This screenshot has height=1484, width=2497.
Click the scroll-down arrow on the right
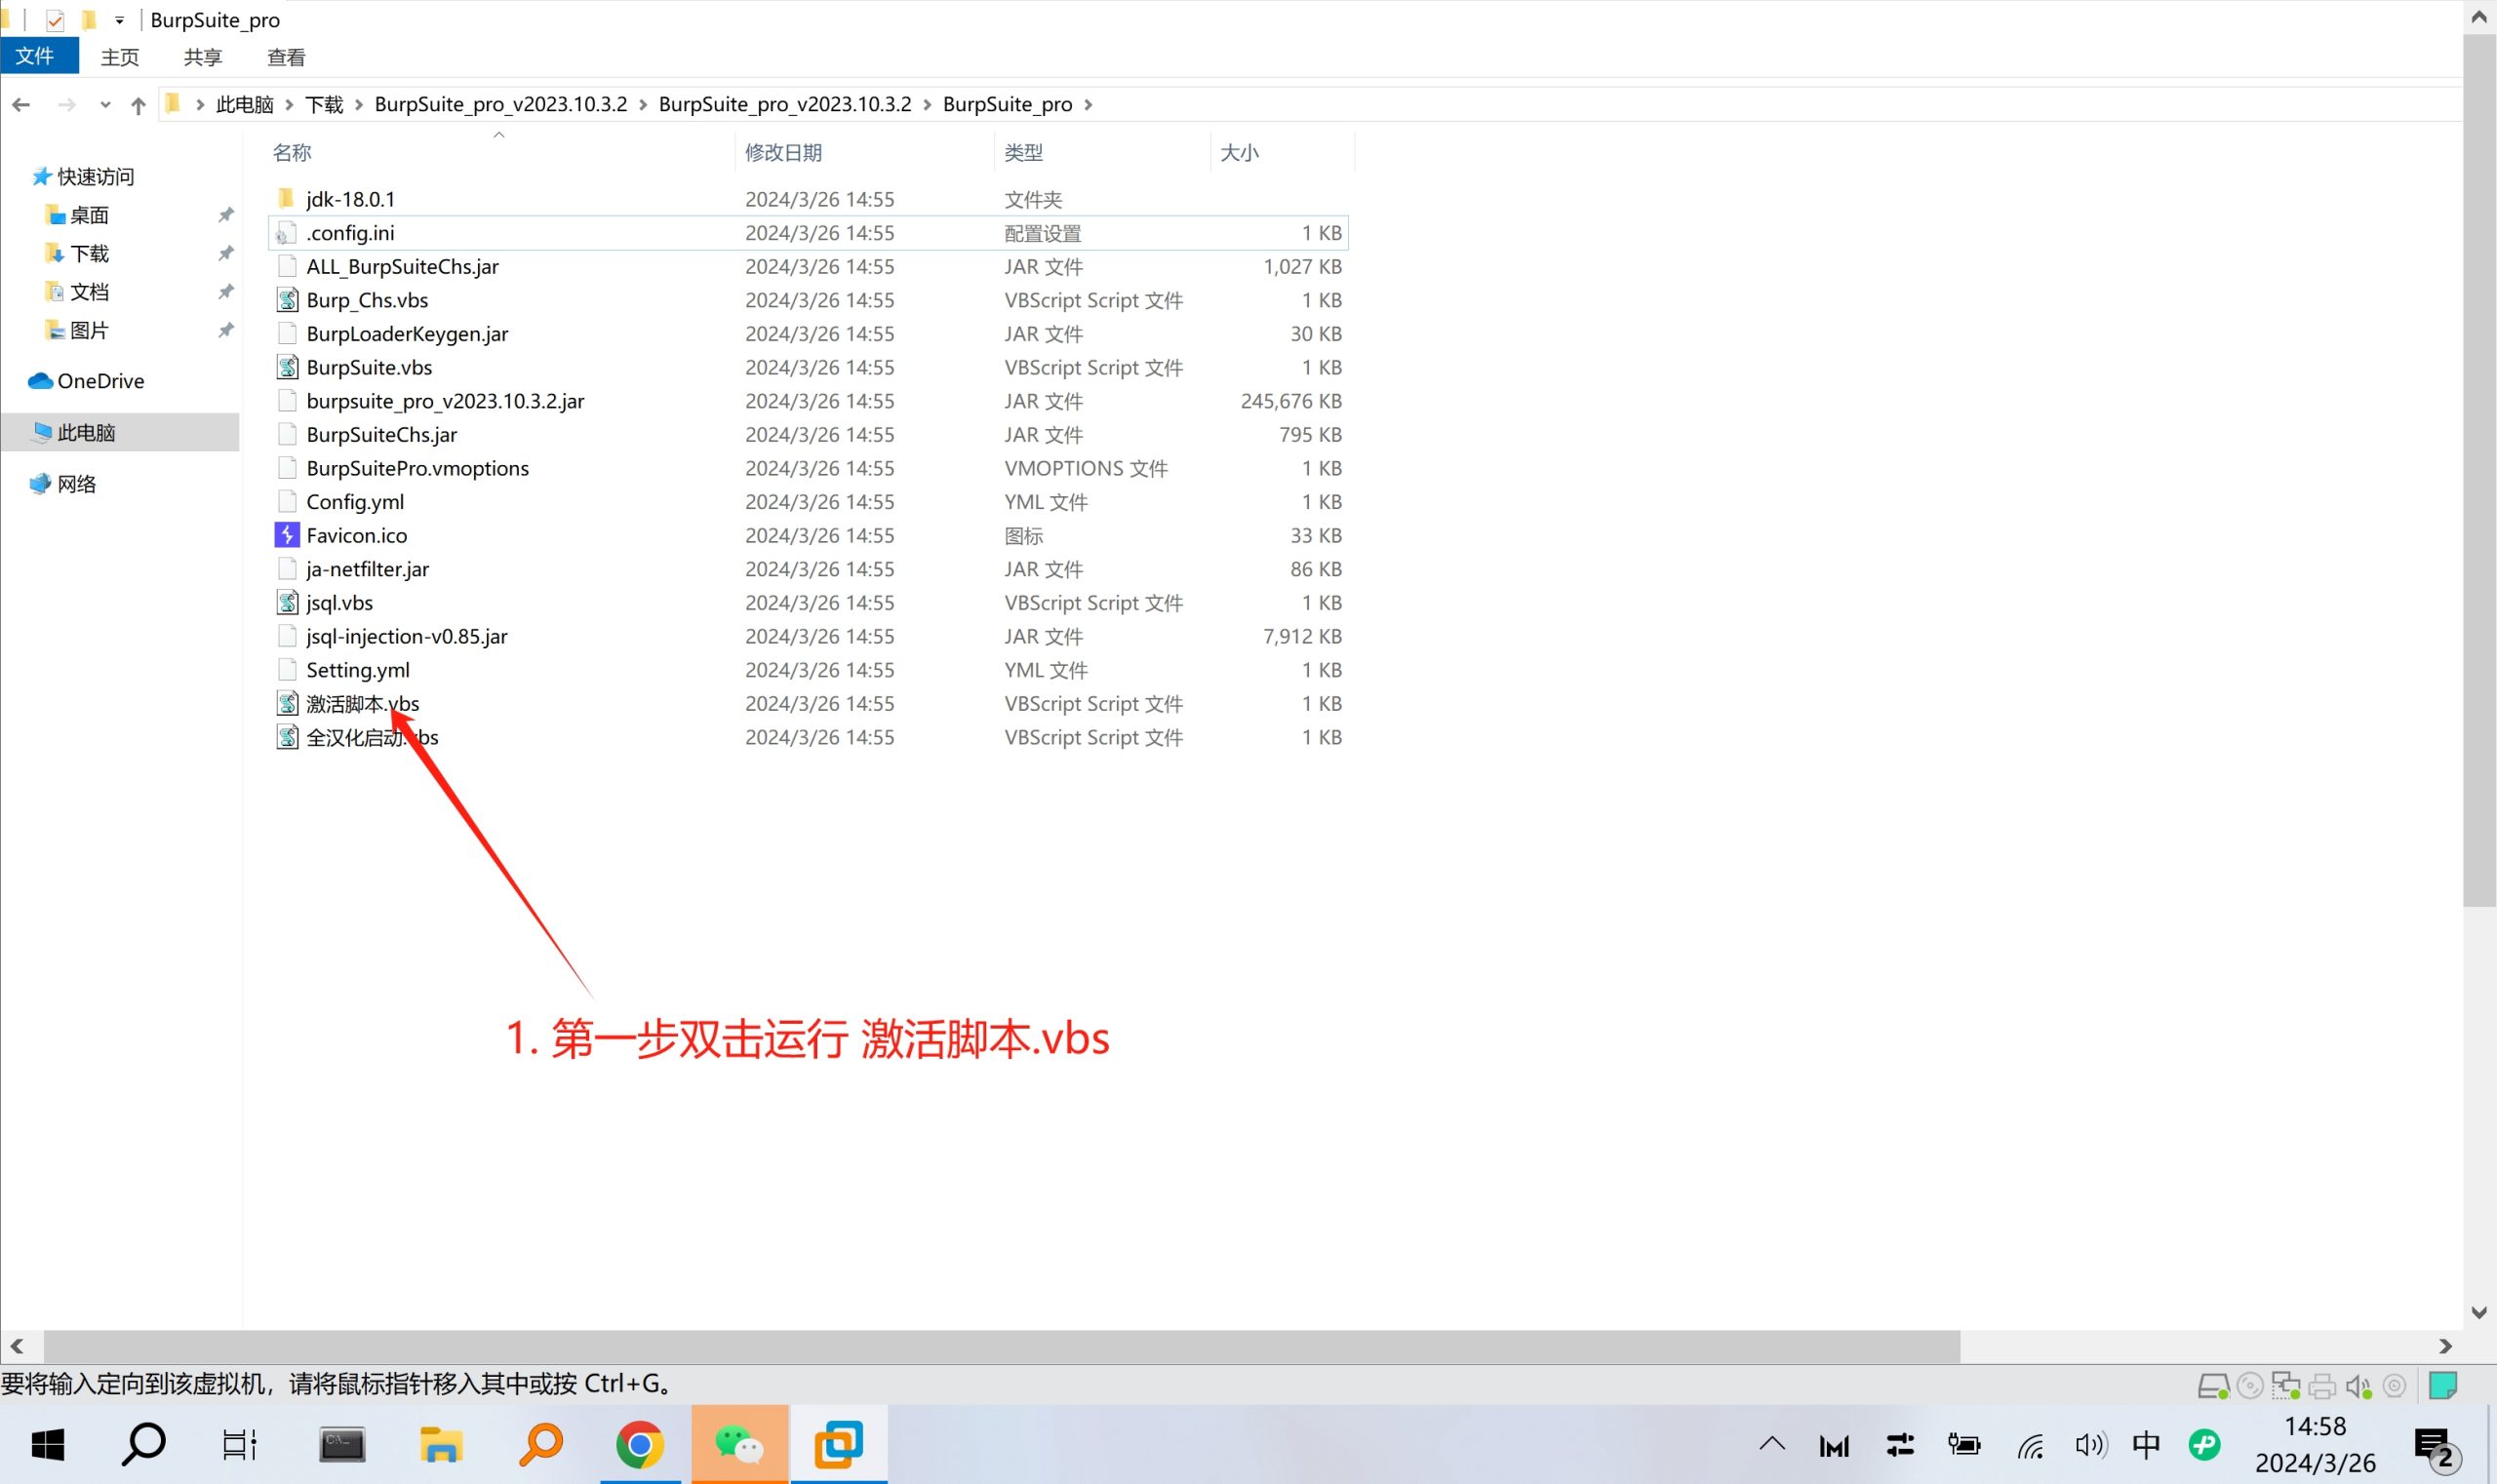click(x=2479, y=1313)
